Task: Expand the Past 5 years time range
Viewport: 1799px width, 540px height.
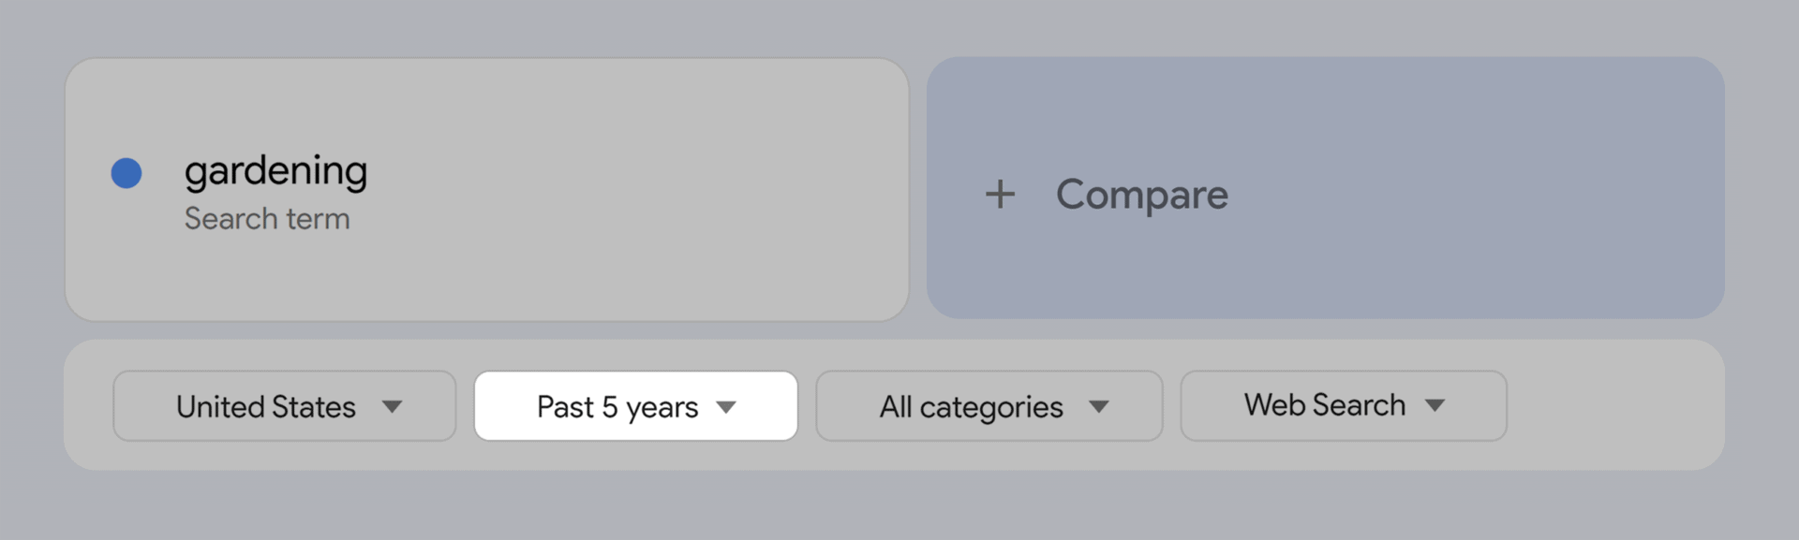Action: pyautogui.click(x=635, y=406)
